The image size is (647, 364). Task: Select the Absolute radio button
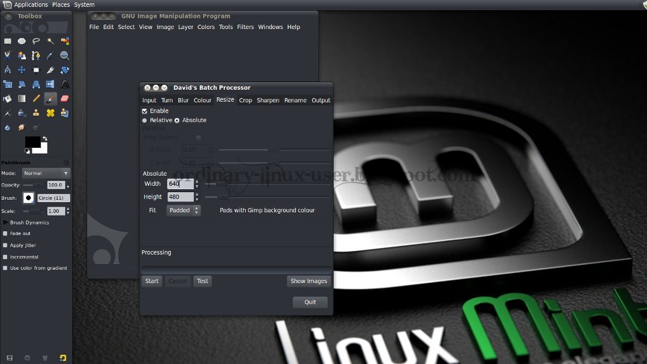pyautogui.click(x=177, y=121)
